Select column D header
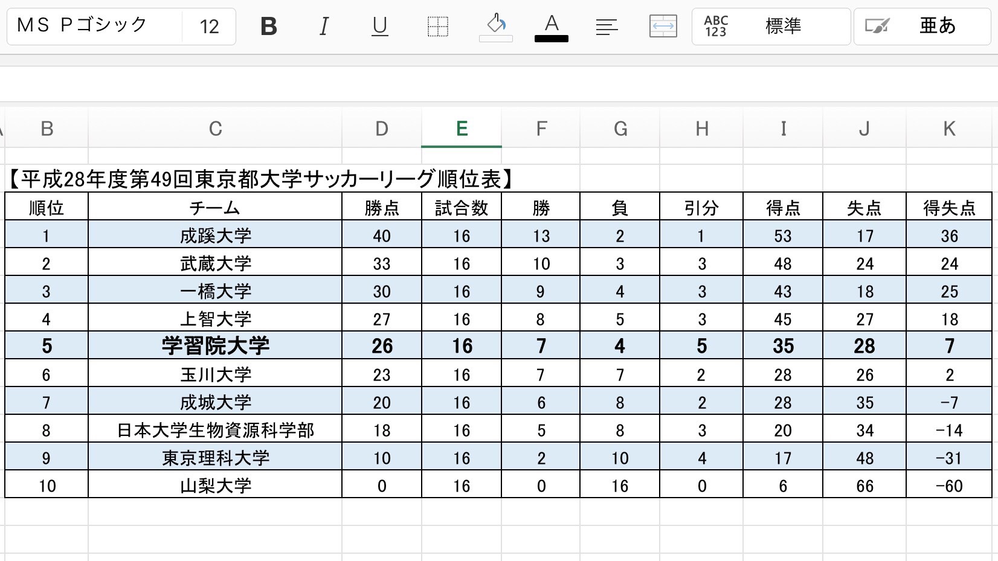 [382, 129]
